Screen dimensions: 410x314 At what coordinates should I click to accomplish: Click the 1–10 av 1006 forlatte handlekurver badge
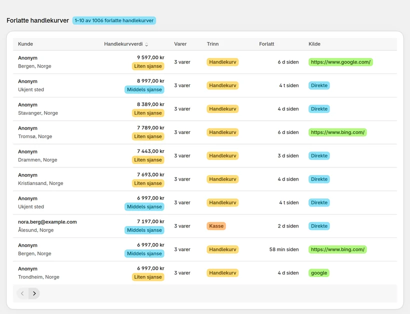114,20
